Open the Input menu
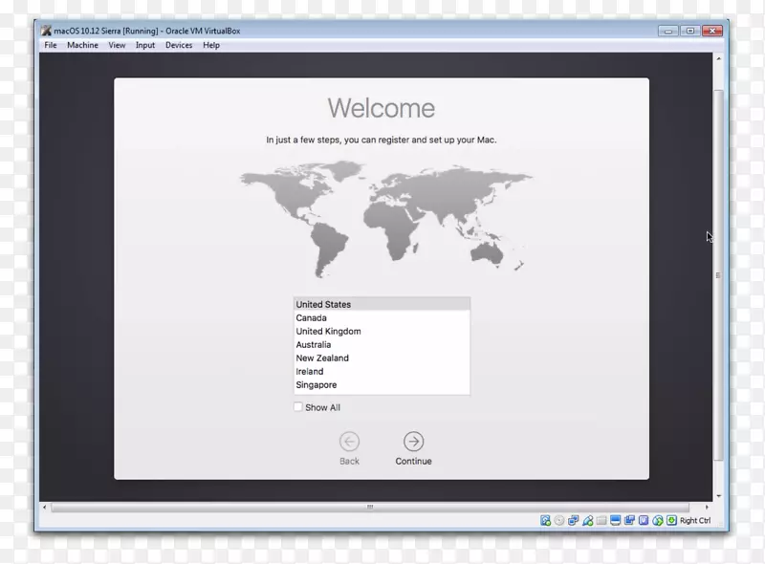The height and width of the screenshot is (564, 765). point(145,45)
